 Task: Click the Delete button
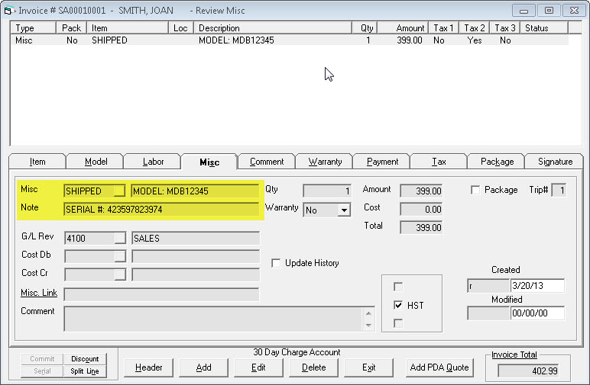coord(313,367)
